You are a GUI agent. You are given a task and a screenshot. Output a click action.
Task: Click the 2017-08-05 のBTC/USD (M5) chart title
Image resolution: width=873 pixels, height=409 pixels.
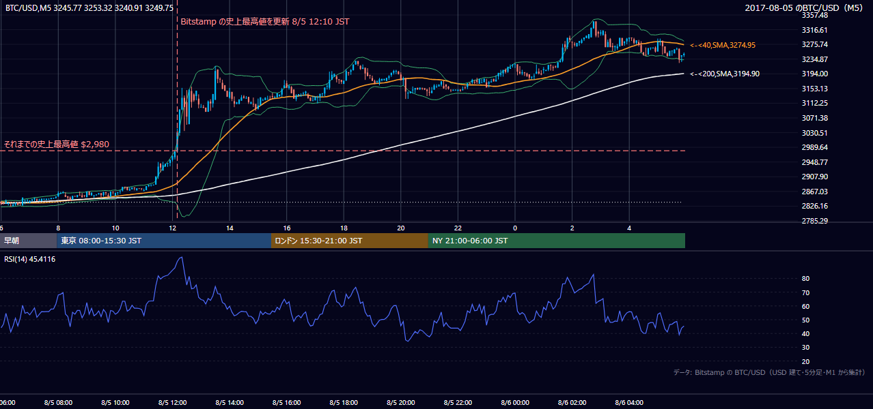coord(804,7)
